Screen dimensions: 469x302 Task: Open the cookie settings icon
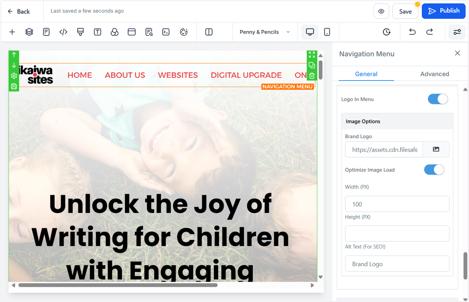[184, 32]
